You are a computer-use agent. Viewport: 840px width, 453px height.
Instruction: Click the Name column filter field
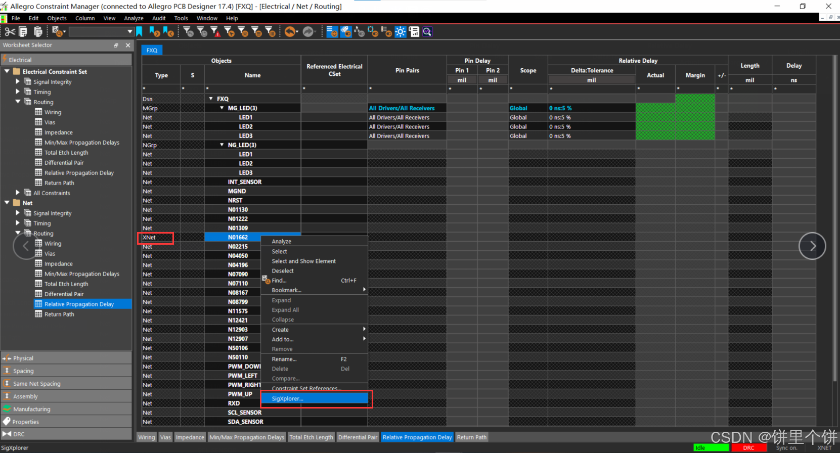tap(252, 88)
